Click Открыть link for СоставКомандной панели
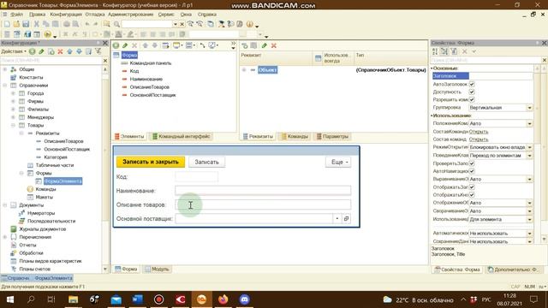Viewport: 548px width, 308px height. coord(479,132)
